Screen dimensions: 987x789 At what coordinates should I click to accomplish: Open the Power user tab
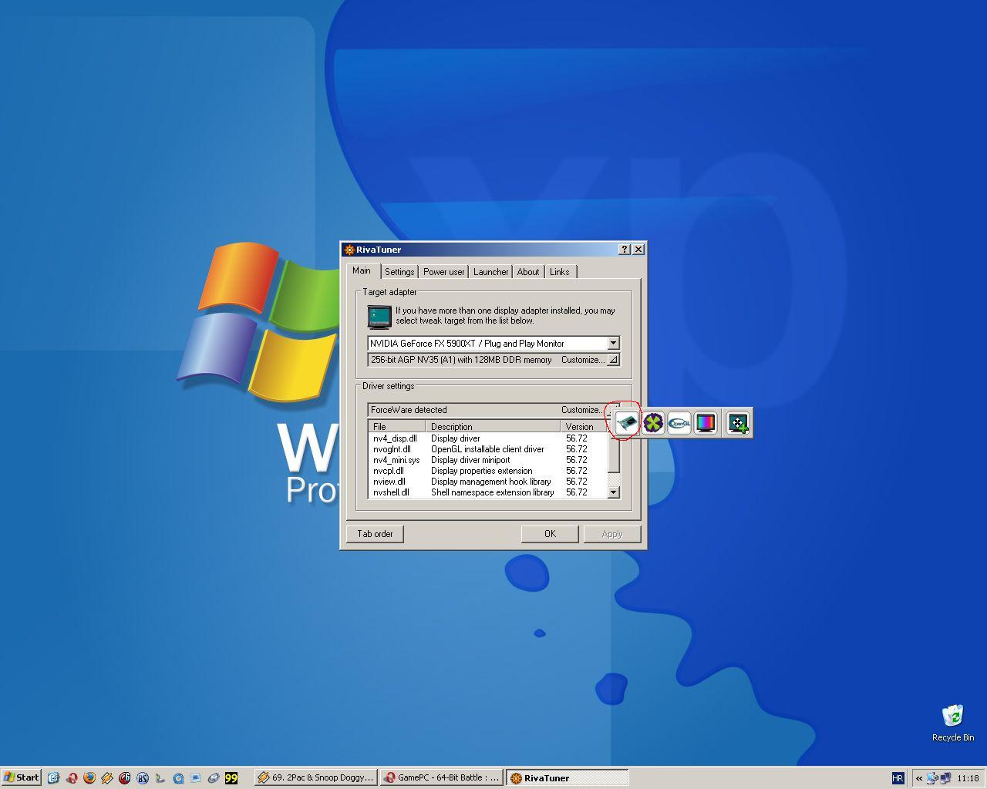[443, 272]
